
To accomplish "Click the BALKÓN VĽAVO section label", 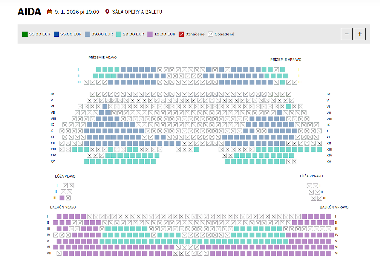I will [x=63, y=207].
